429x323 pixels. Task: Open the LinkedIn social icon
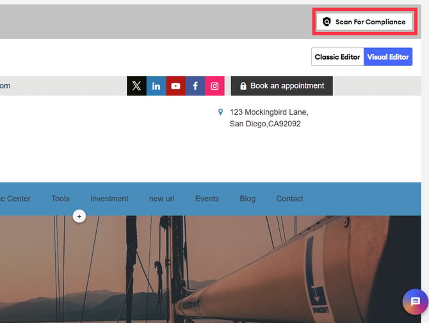[x=156, y=86]
